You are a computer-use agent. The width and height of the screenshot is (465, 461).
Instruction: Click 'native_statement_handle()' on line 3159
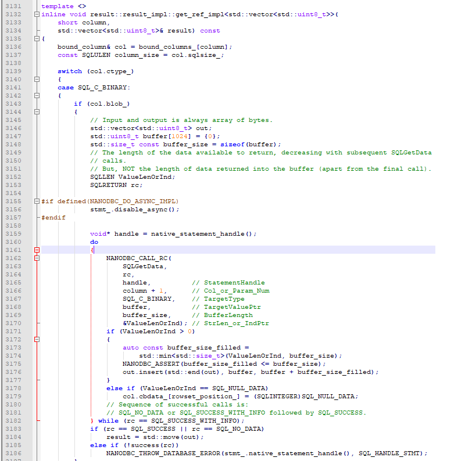click(x=202, y=234)
